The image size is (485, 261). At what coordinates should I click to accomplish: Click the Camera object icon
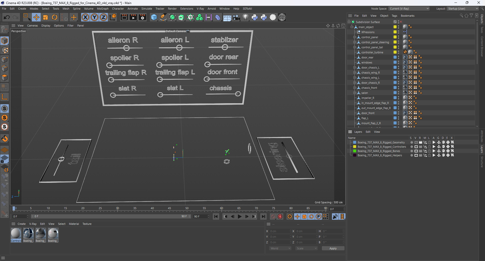[x=236, y=17]
